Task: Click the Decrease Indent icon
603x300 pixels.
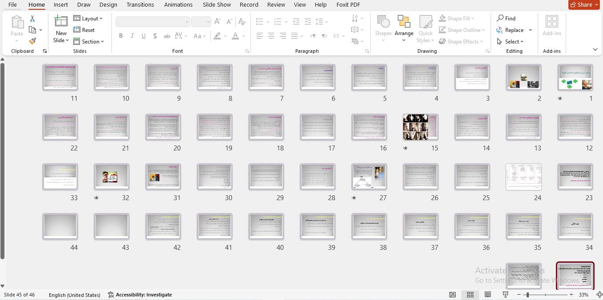Action: (296, 21)
